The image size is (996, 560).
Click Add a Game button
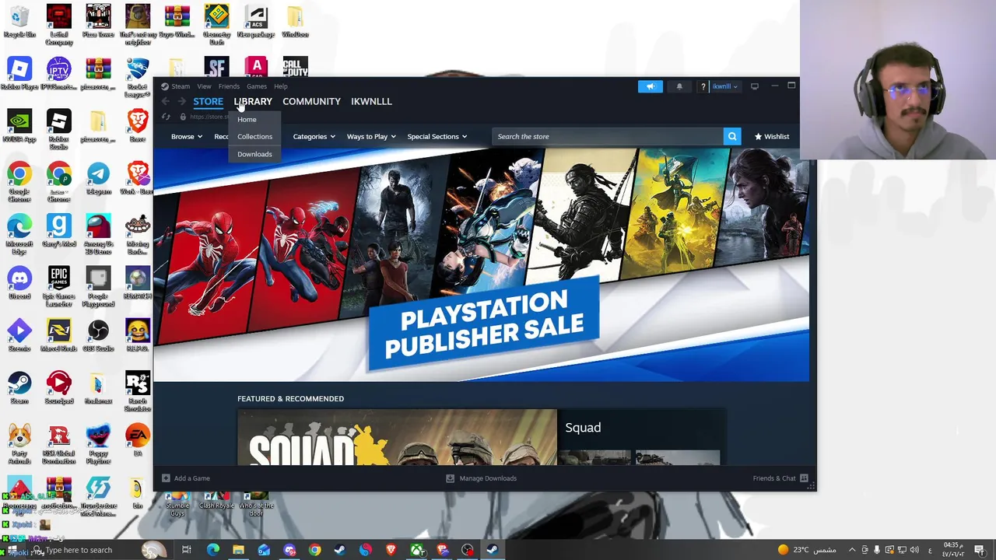[186, 478]
